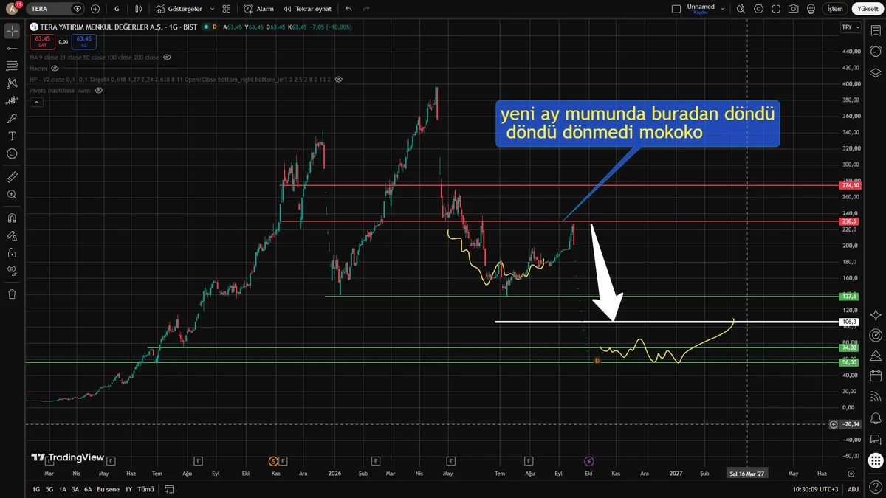The width and height of the screenshot is (886, 498).
Task: Toggle magnet mode for drawings
Action: pos(12,218)
